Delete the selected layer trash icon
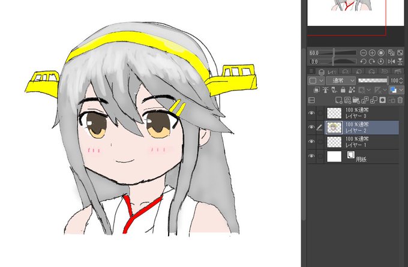 pos(400,100)
